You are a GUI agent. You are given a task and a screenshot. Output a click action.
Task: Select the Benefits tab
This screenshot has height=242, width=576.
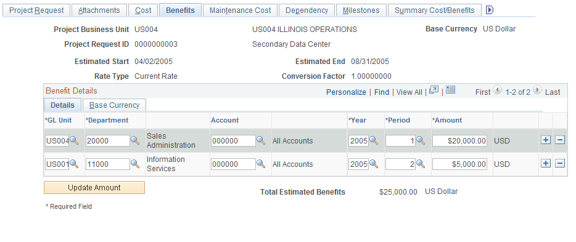pos(180,10)
